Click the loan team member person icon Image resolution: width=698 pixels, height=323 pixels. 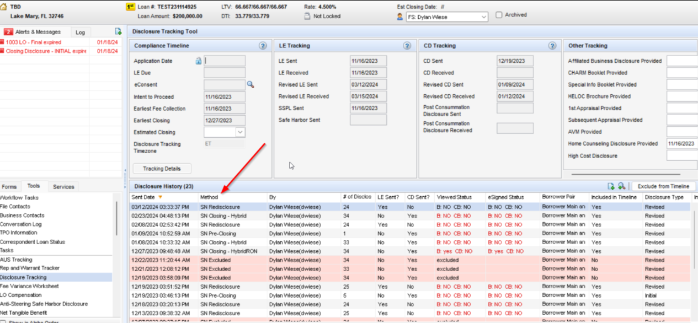[x=400, y=17]
